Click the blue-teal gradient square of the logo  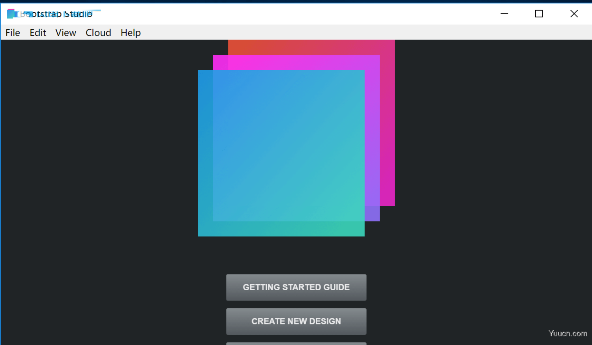[x=281, y=153]
